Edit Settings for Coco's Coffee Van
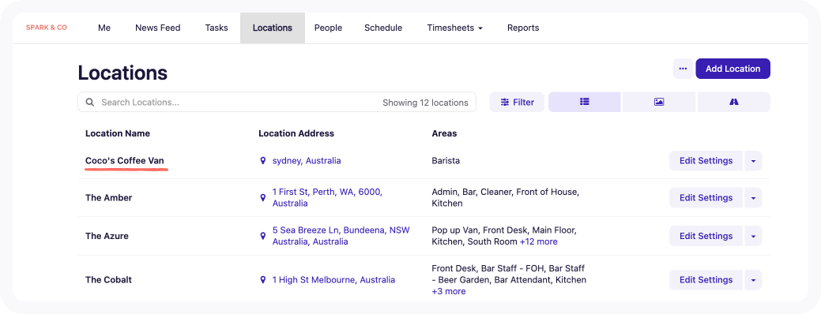The height and width of the screenshot is (314, 821). point(706,161)
